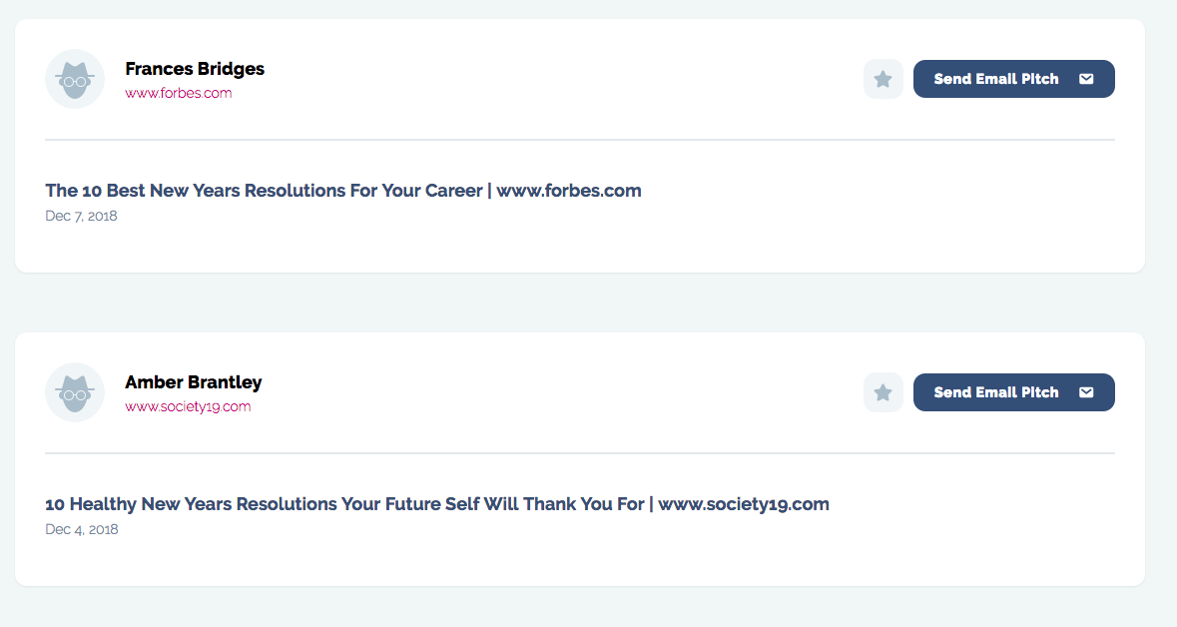Viewport: 1177px width, 627px height.
Task: Open www.forbes.com link under Frances Bridges
Action: 179,93
